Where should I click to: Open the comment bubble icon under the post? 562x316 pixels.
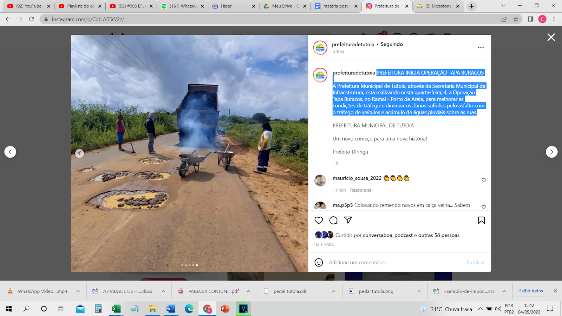(333, 220)
